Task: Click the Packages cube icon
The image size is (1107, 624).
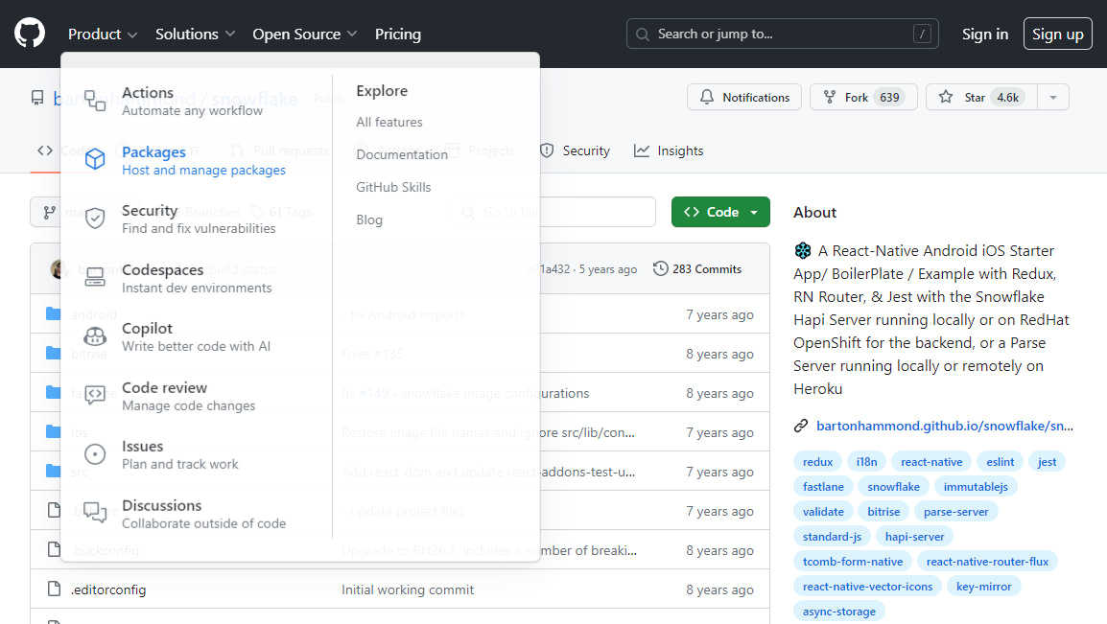Action: pos(94,159)
